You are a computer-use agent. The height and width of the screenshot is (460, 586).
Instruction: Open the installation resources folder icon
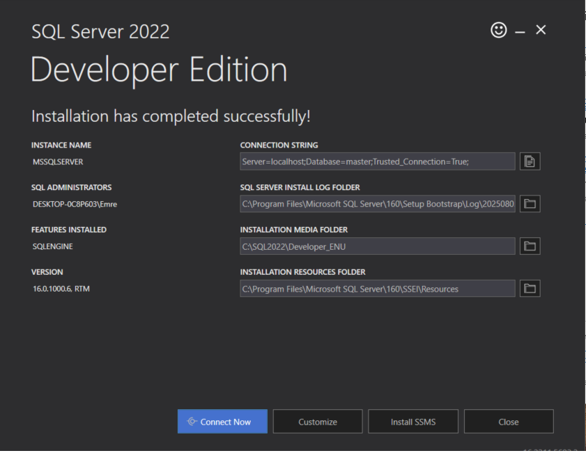(x=530, y=288)
